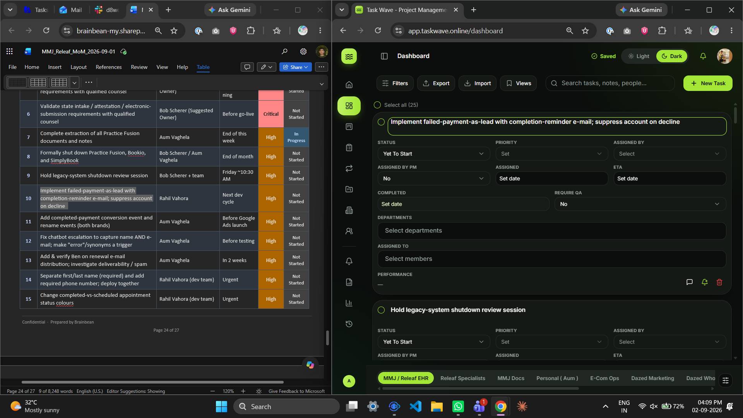Open the Assigned By PM dropdown
The height and width of the screenshot is (418, 743).
433,178
